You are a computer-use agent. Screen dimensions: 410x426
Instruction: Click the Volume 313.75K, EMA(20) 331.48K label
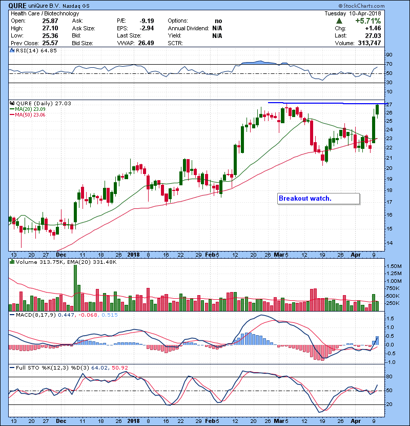tap(66, 262)
